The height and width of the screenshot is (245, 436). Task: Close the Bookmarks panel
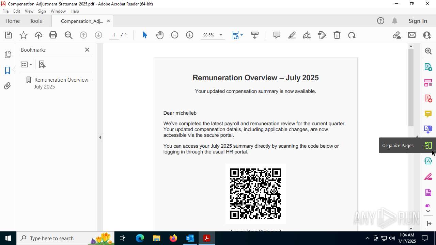[87, 50]
